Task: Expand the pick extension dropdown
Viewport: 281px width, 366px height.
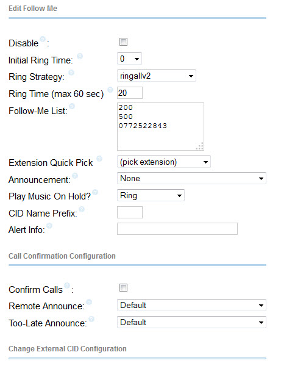Action: pos(164,162)
